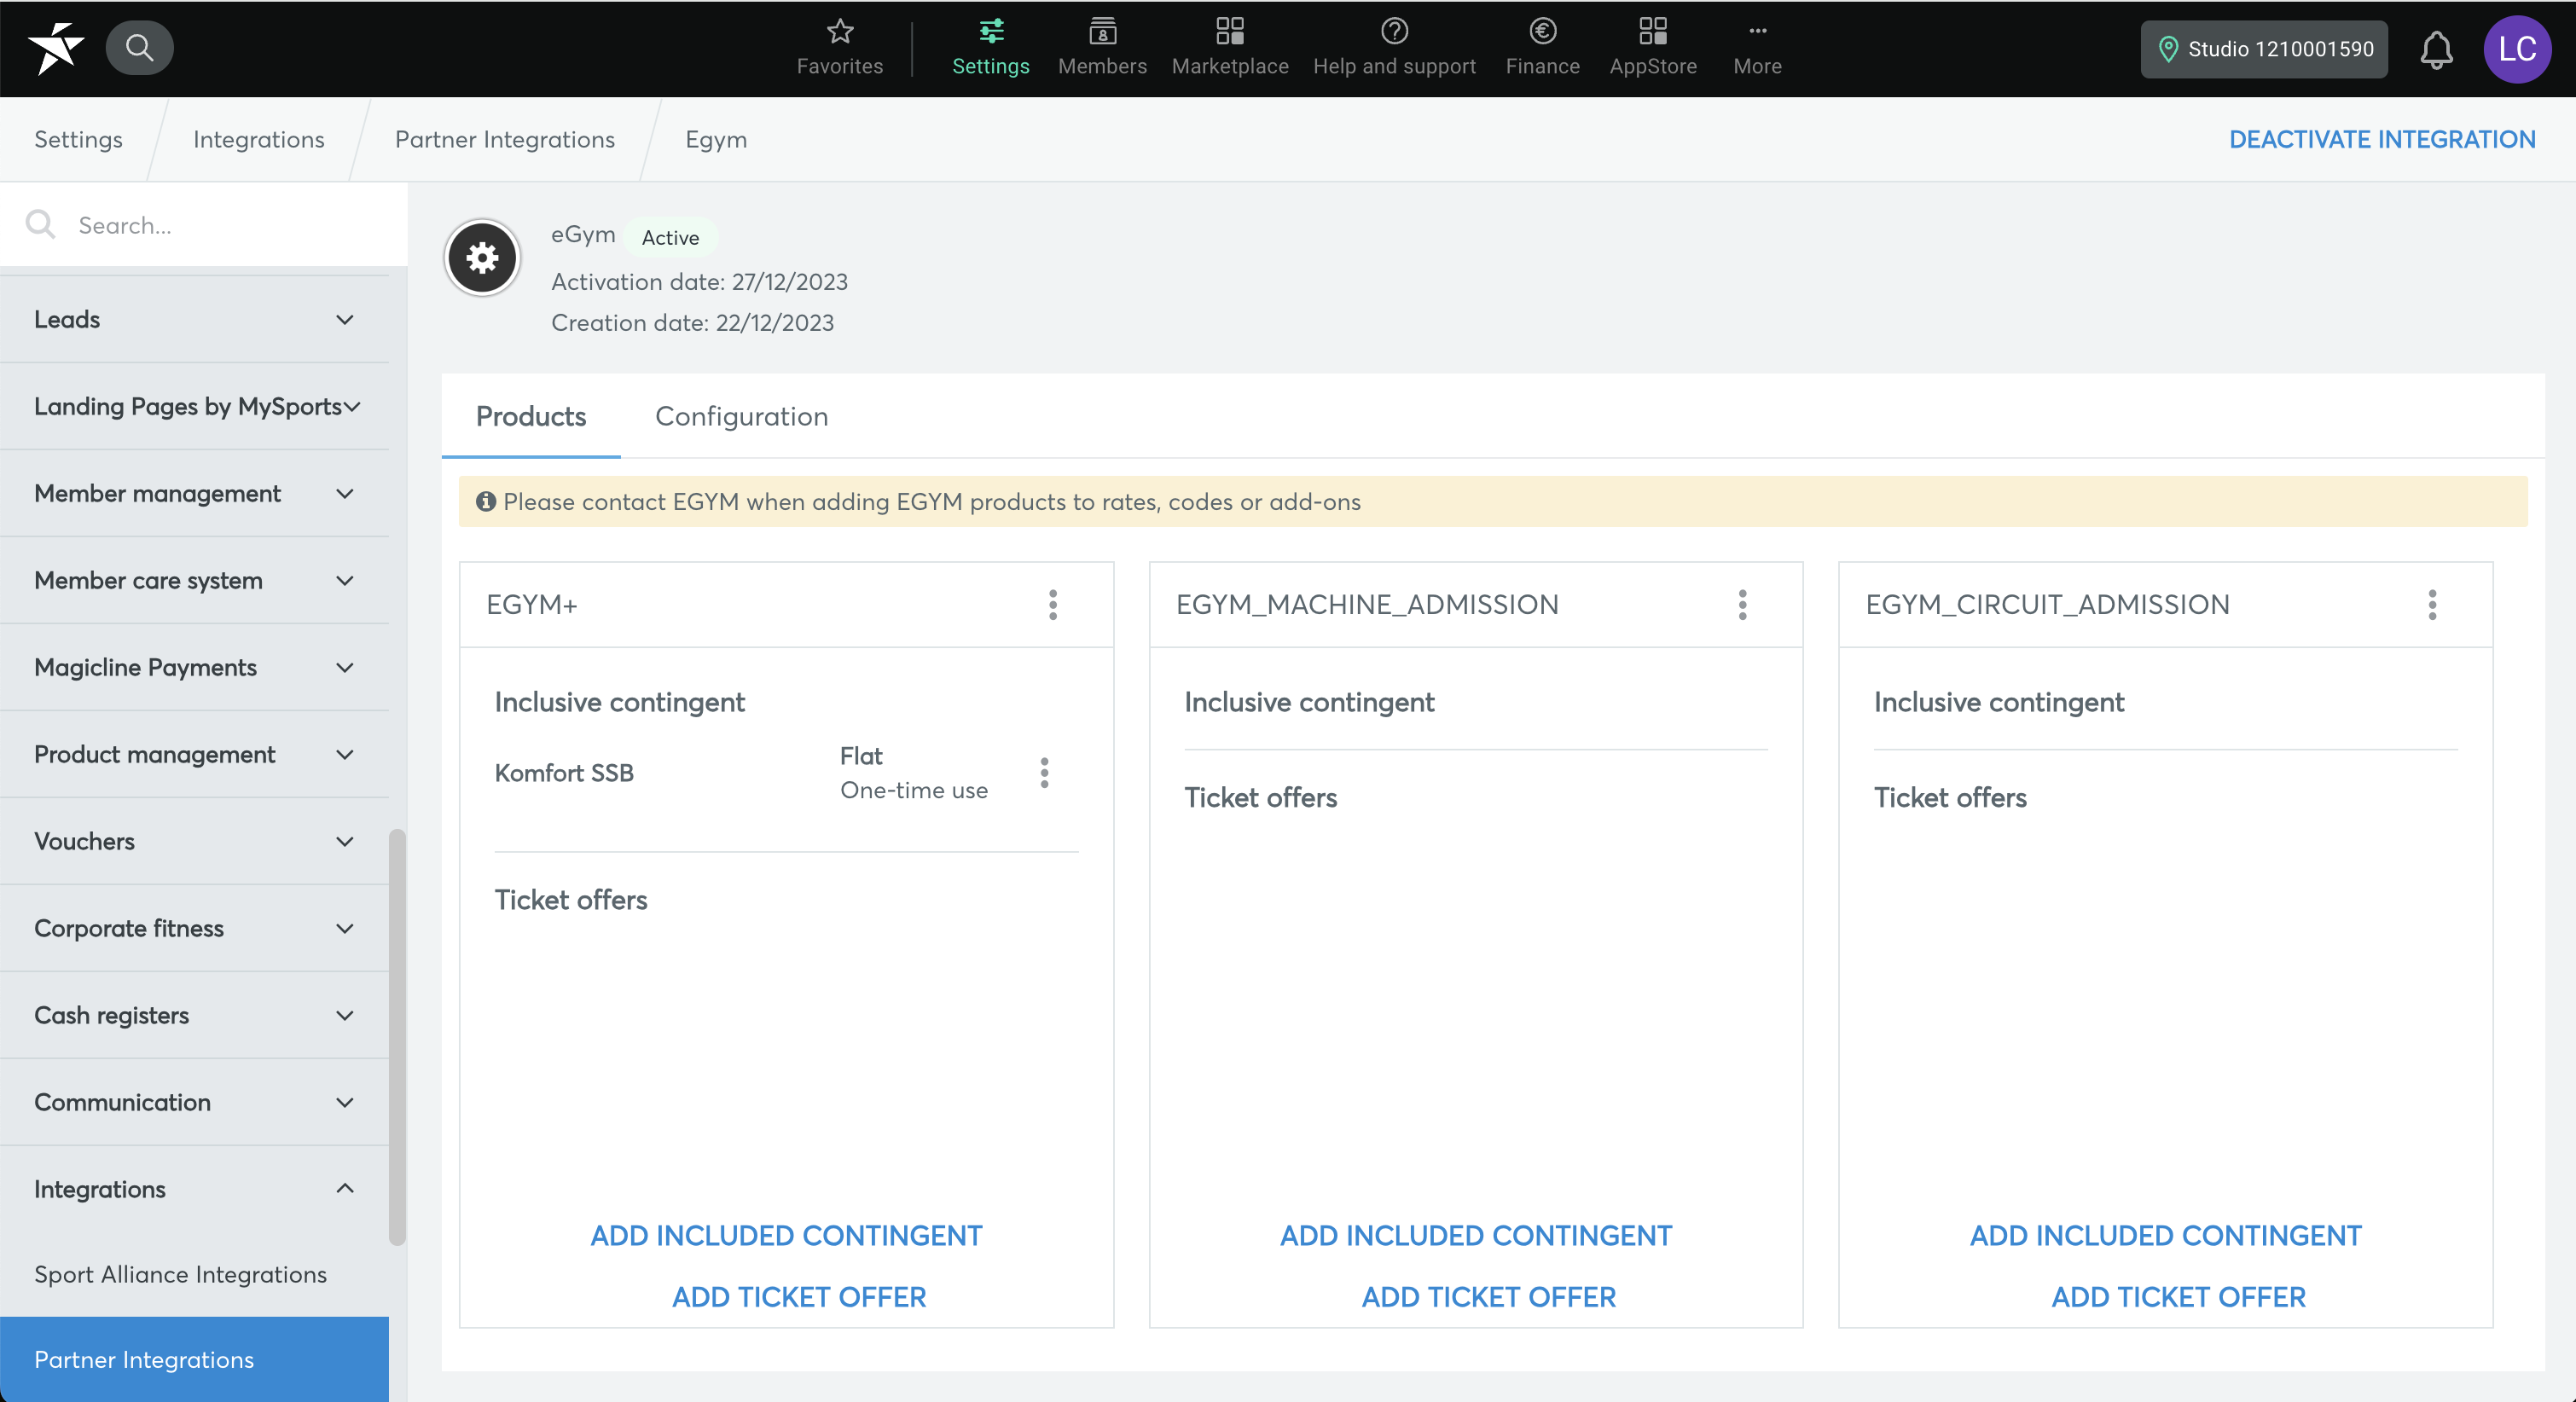Open Komfort SSB row options menu
This screenshot has width=2576, height=1402.
click(x=1044, y=772)
